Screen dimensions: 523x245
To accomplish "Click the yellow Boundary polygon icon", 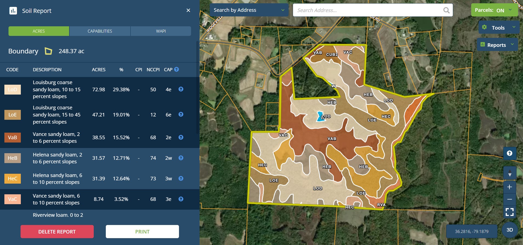I will tap(49, 51).
